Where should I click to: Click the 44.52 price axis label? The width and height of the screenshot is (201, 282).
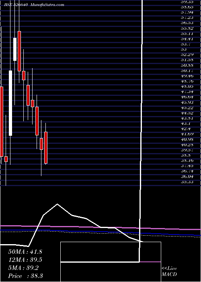pyautogui.click(x=187, y=113)
